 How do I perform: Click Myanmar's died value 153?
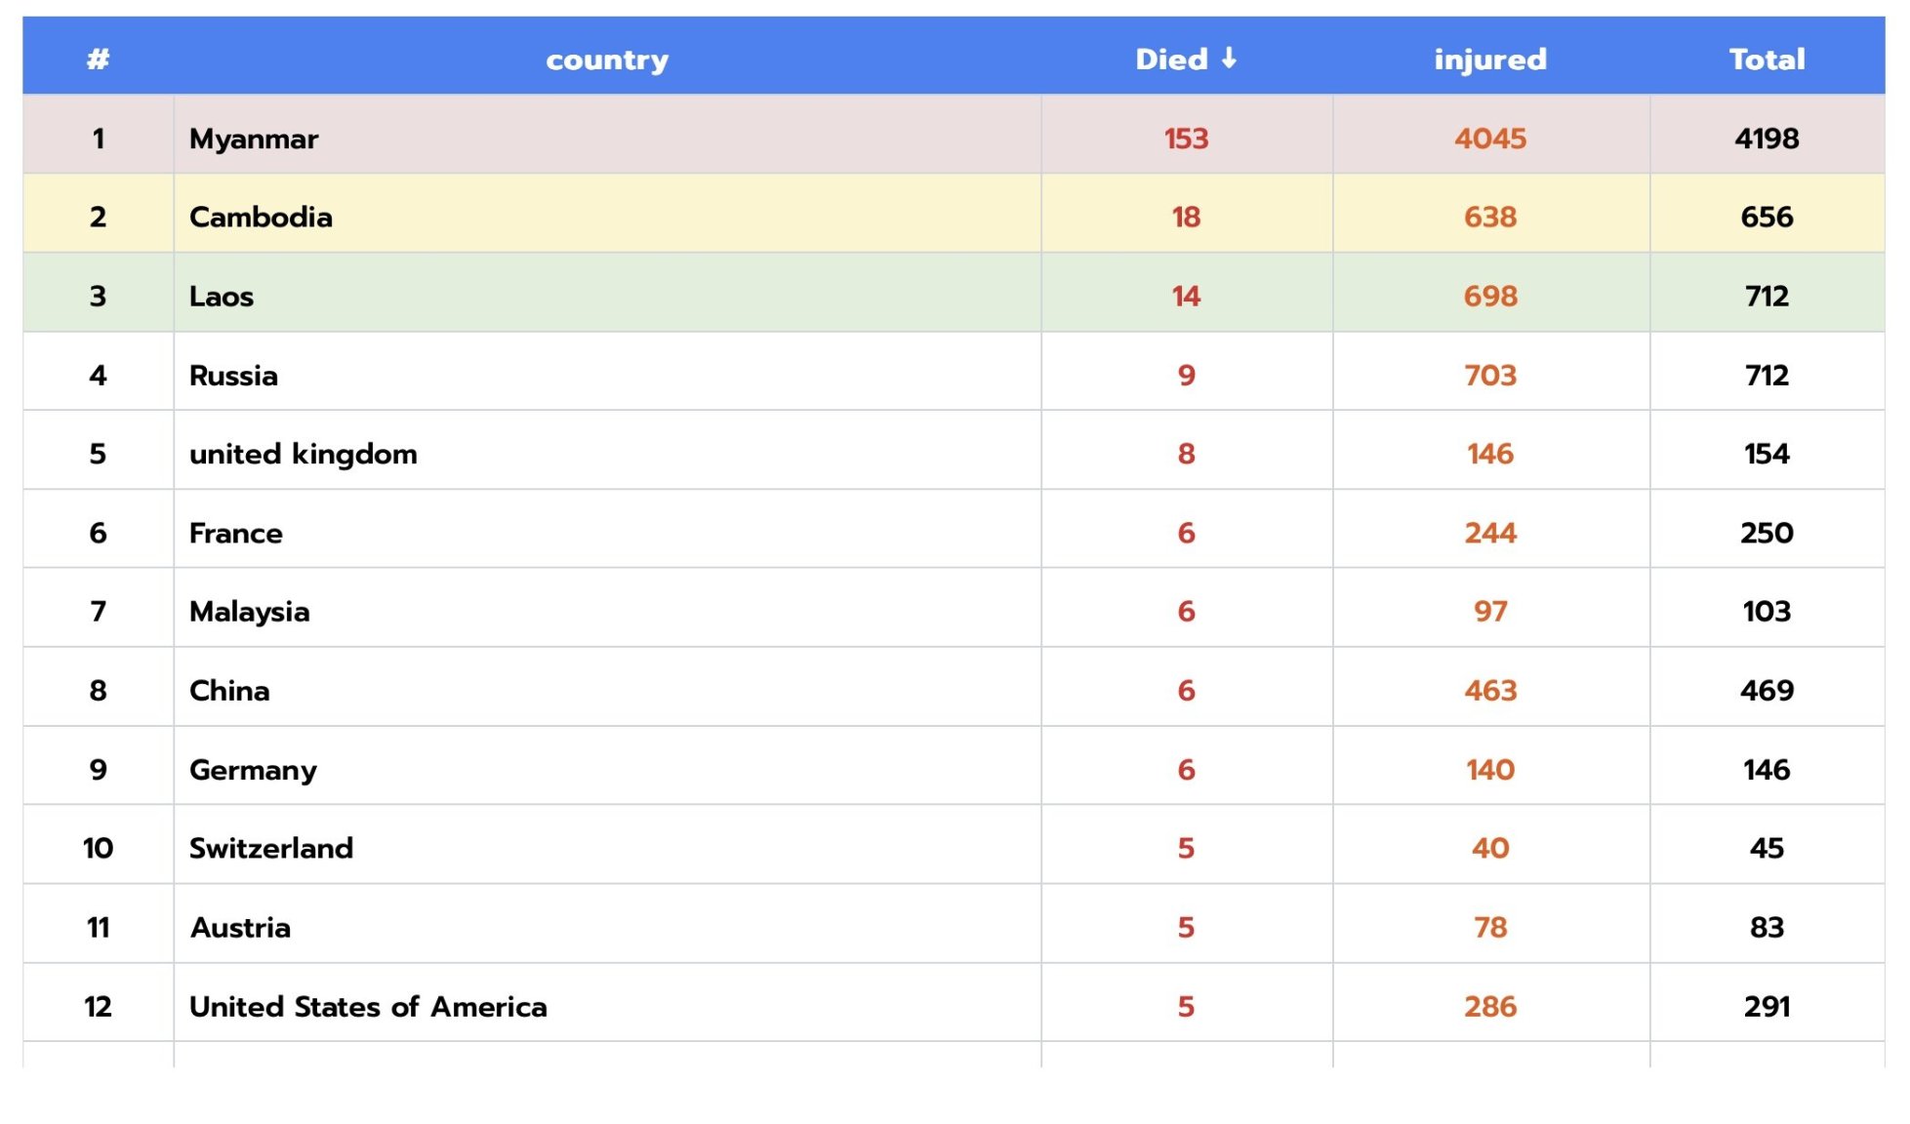pyautogui.click(x=1186, y=139)
